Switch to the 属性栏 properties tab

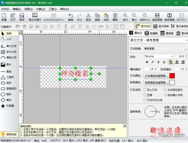pos(136,33)
